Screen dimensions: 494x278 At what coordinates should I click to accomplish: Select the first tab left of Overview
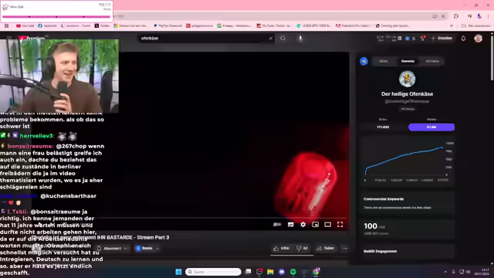pyautogui.click(x=384, y=61)
